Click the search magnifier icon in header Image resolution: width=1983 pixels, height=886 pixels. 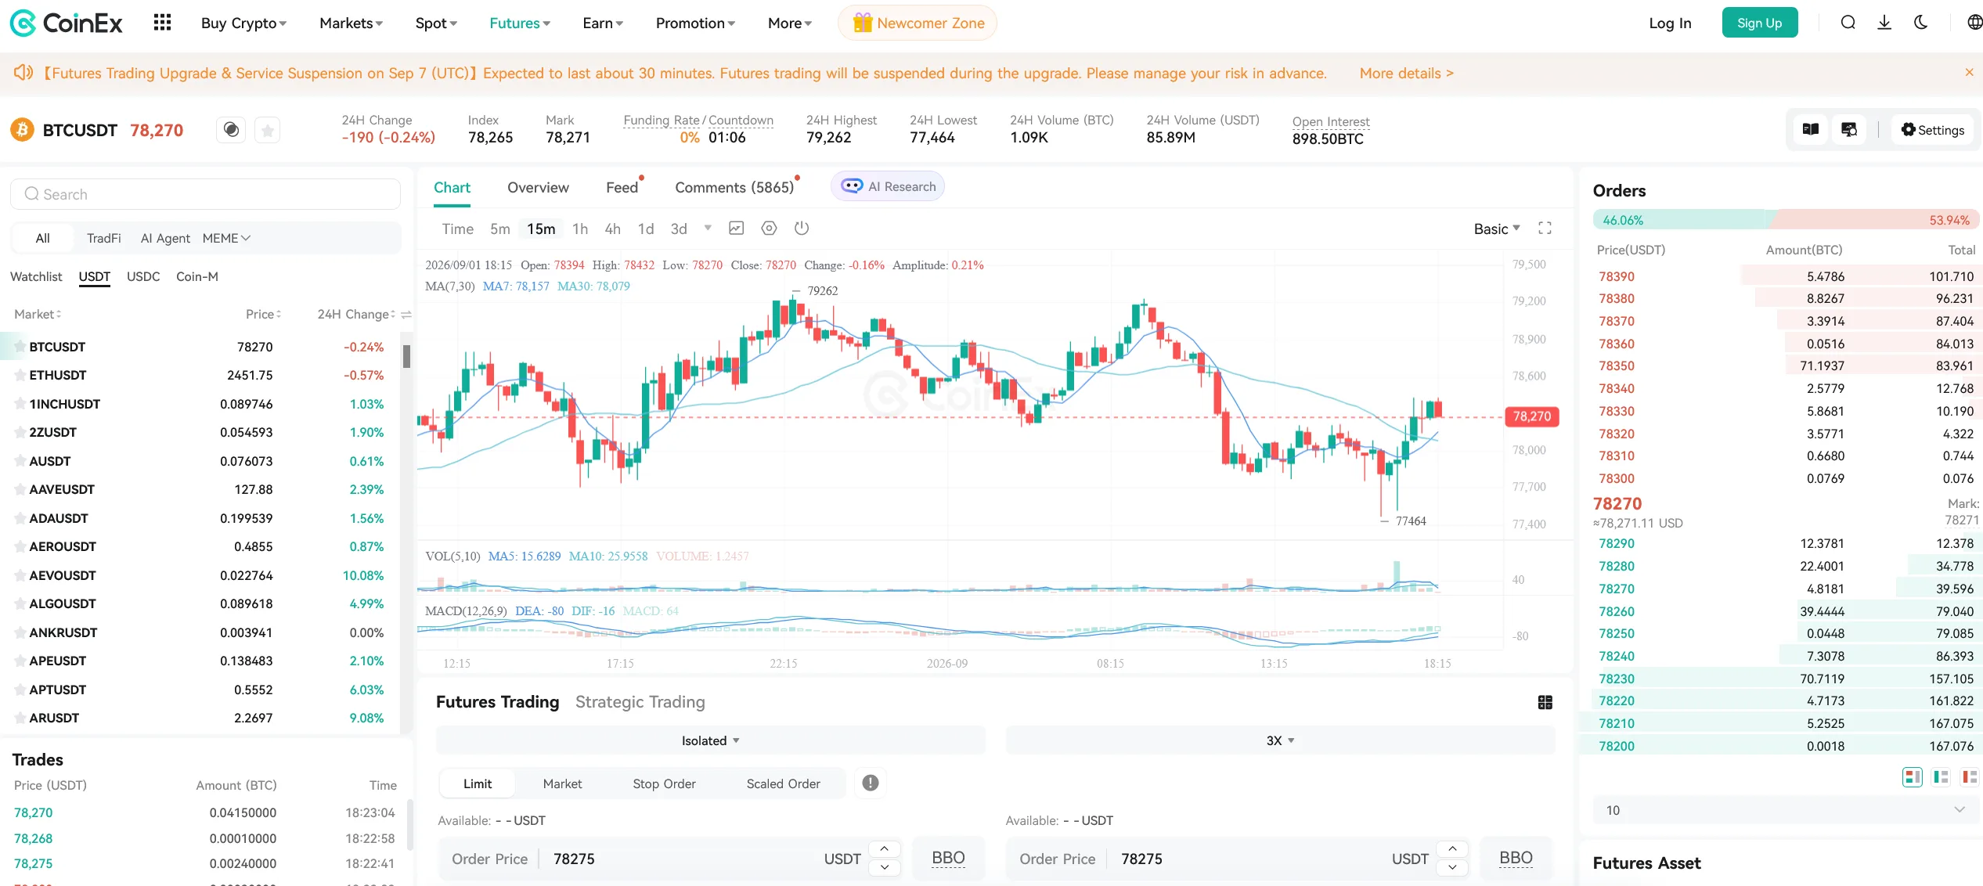pos(1848,23)
